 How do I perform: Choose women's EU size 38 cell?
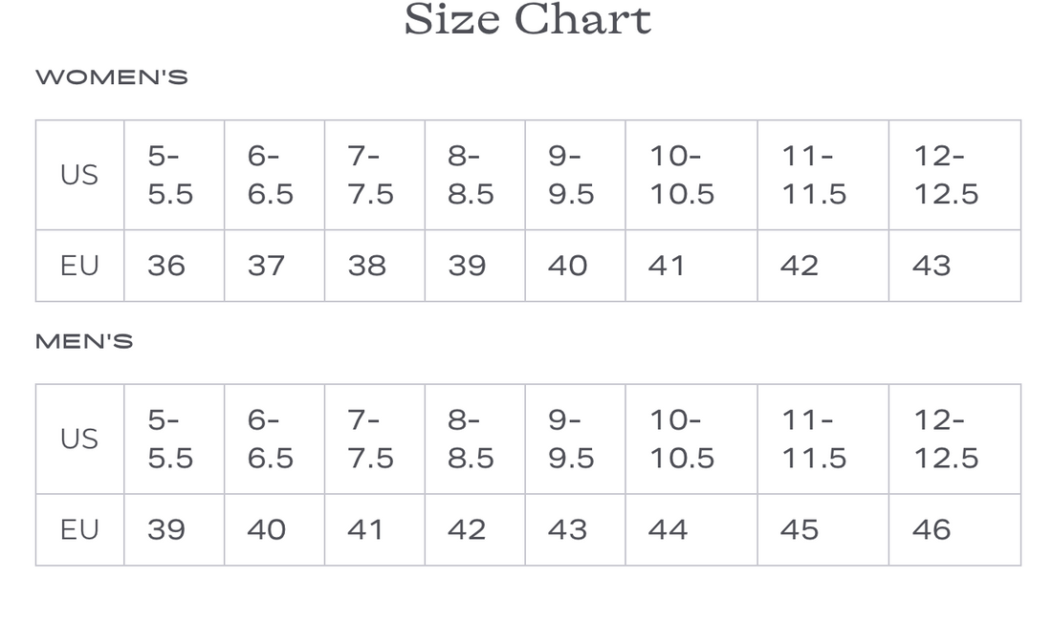click(x=367, y=266)
